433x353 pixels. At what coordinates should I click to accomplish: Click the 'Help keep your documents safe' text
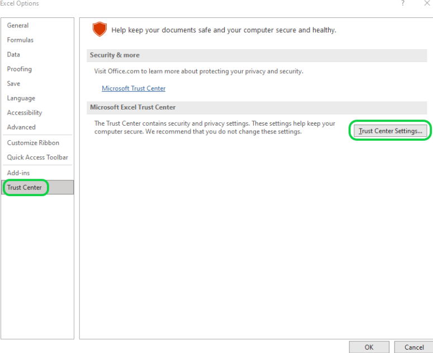click(223, 30)
